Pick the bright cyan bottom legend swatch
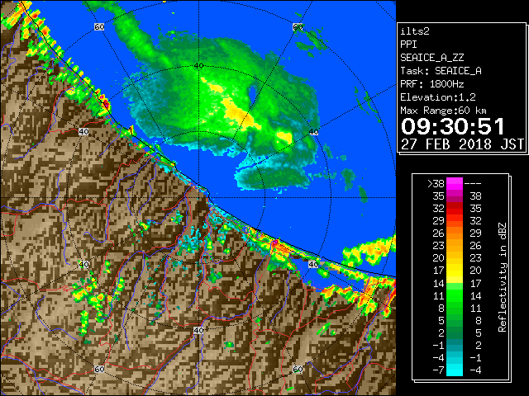 pyautogui.click(x=455, y=370)
